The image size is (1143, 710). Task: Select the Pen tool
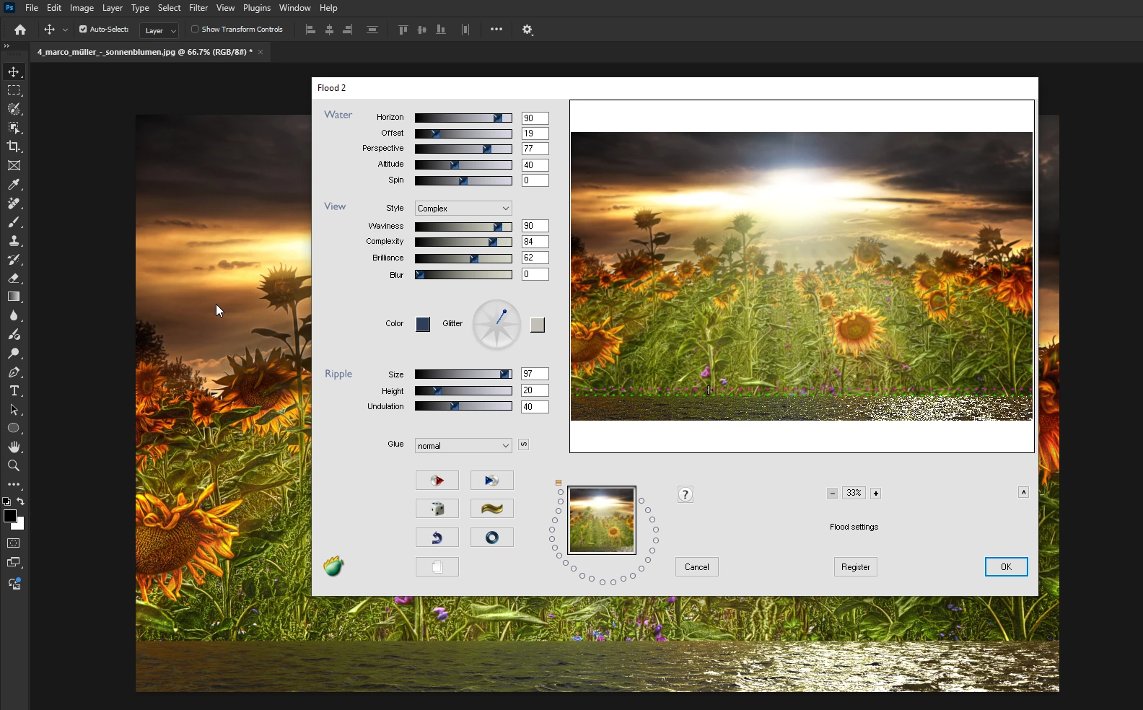(14, 372)
